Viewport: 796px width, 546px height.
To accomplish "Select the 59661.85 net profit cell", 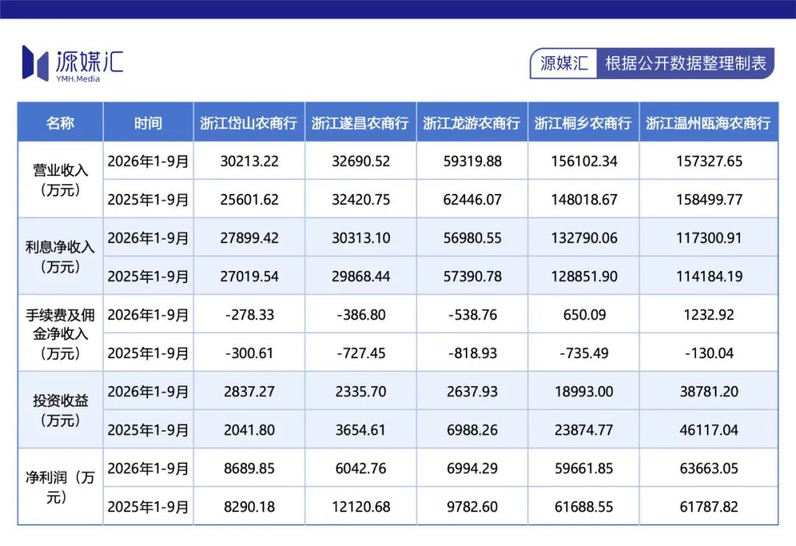I will [584, 469].
